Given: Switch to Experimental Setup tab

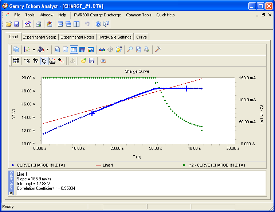Looking at the screenshot, I should pyautogui.click(x=39, y=37).
